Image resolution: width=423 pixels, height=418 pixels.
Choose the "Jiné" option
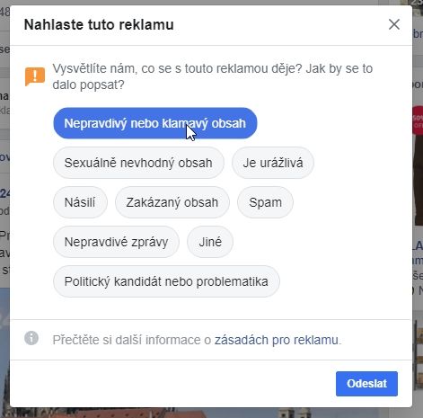click(x=210, y=242)
